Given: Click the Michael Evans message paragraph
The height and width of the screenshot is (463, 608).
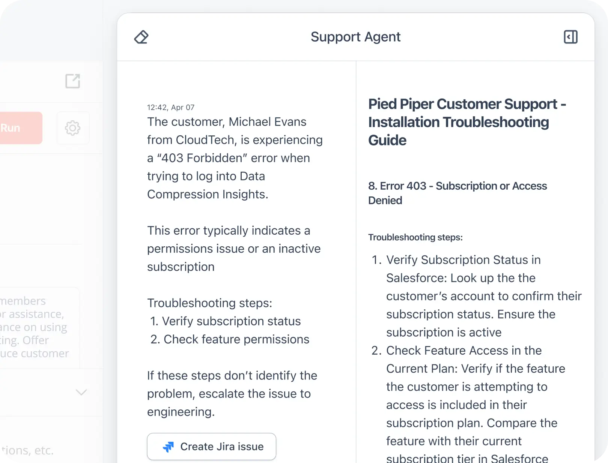Looking at the screenshot, I should tap(235, 158).
